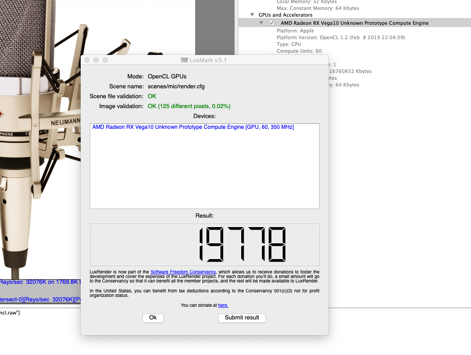This screenshot has height=355, width=471.
Task: Open the donate 'here.' link
Action: click(223, 305)
